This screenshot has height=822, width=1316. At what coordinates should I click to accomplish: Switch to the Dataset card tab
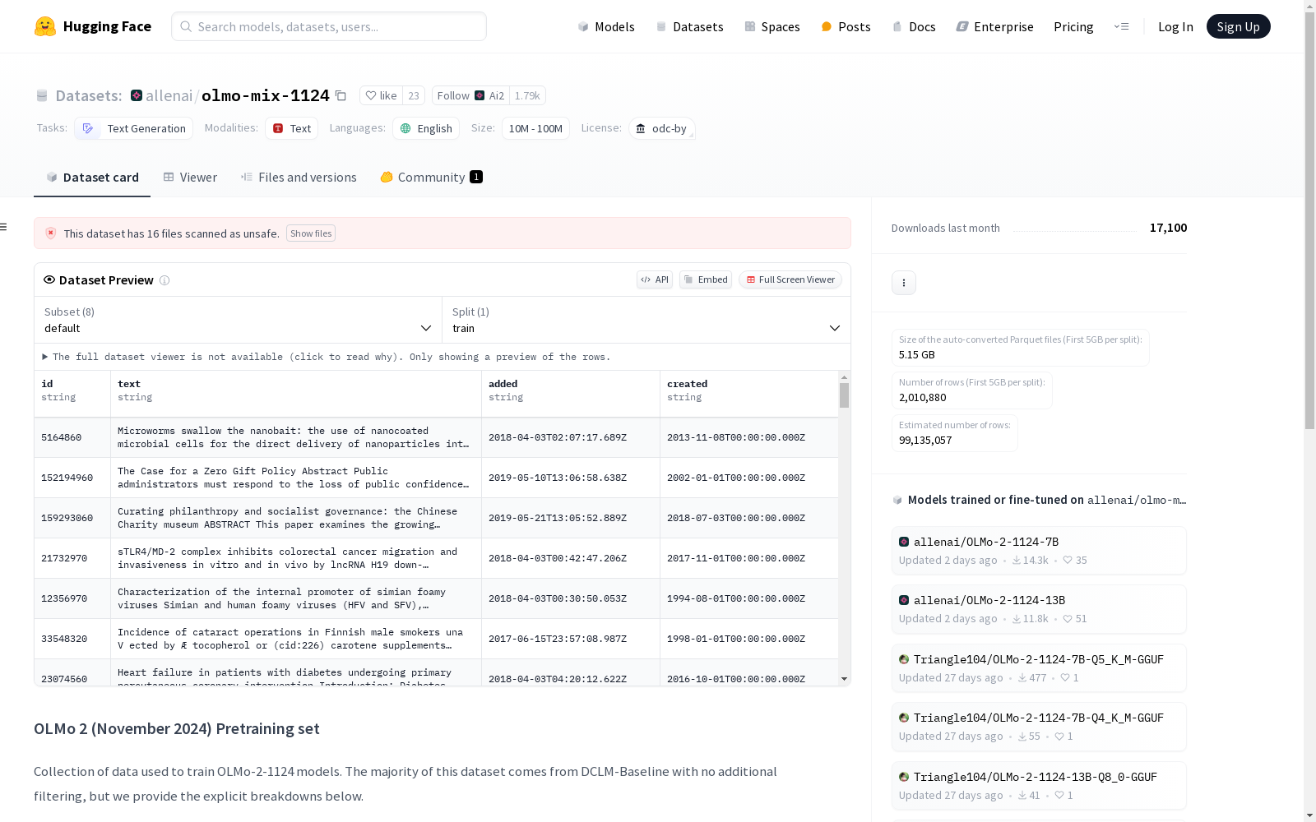tap(92, 178)
